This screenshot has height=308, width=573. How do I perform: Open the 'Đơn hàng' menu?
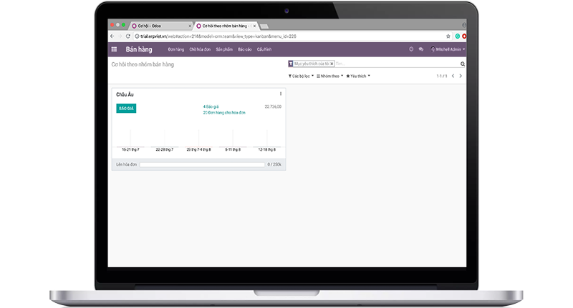[x=175, y=49]
